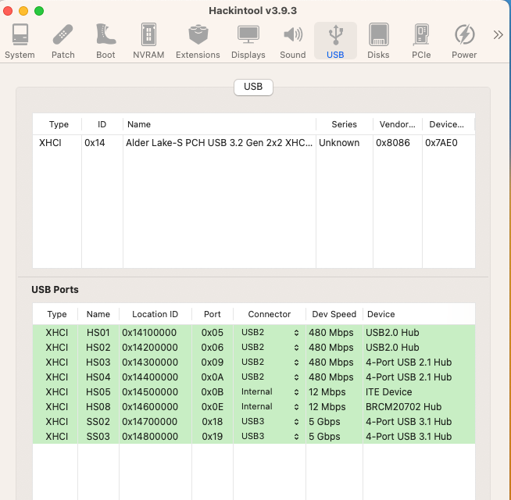This screenshot has height=500, width=511.
Task: Sort ports by Location ID column
Action: click(155, 314)
